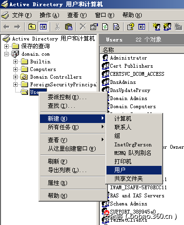Select InetOrgPerson in New submenu
Screen dimensions: 184x225
point(134,144)
